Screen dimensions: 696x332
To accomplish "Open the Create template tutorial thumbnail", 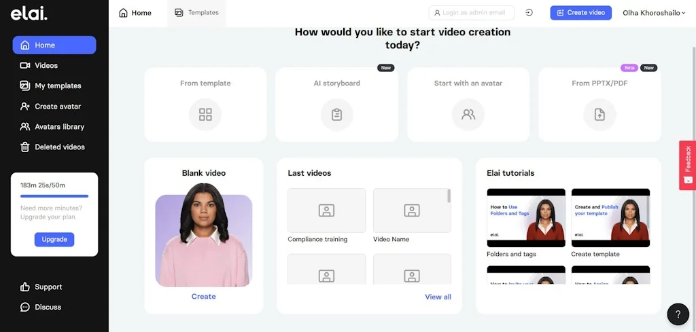I will pos(610,218).
